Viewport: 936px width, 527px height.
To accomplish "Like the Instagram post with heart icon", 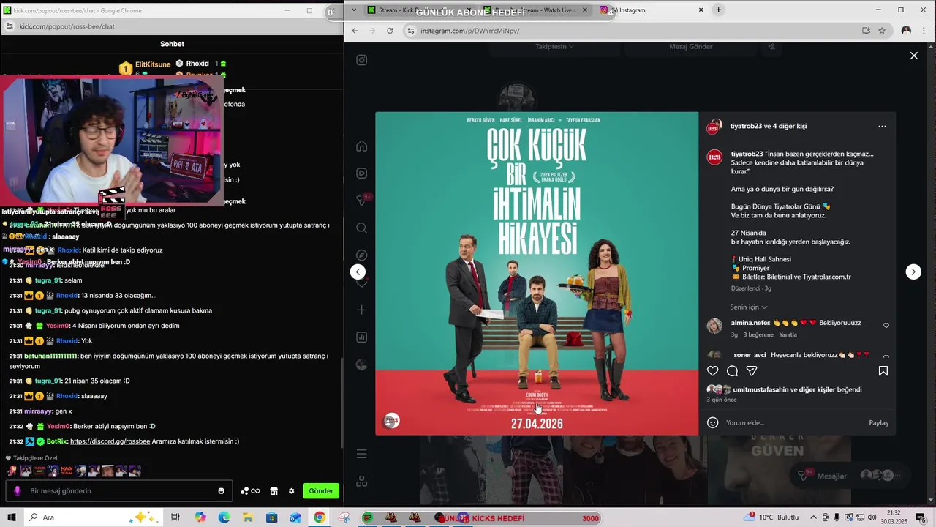I will coord(712,371).
